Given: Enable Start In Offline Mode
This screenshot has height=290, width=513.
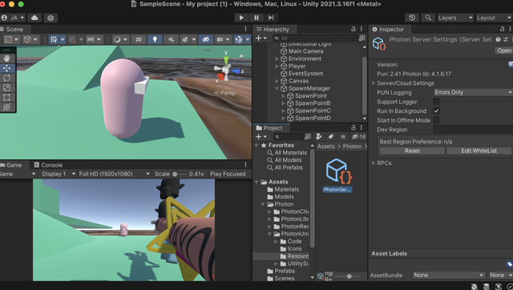Looking at the screenshot, I should click(x=436, y=120).
